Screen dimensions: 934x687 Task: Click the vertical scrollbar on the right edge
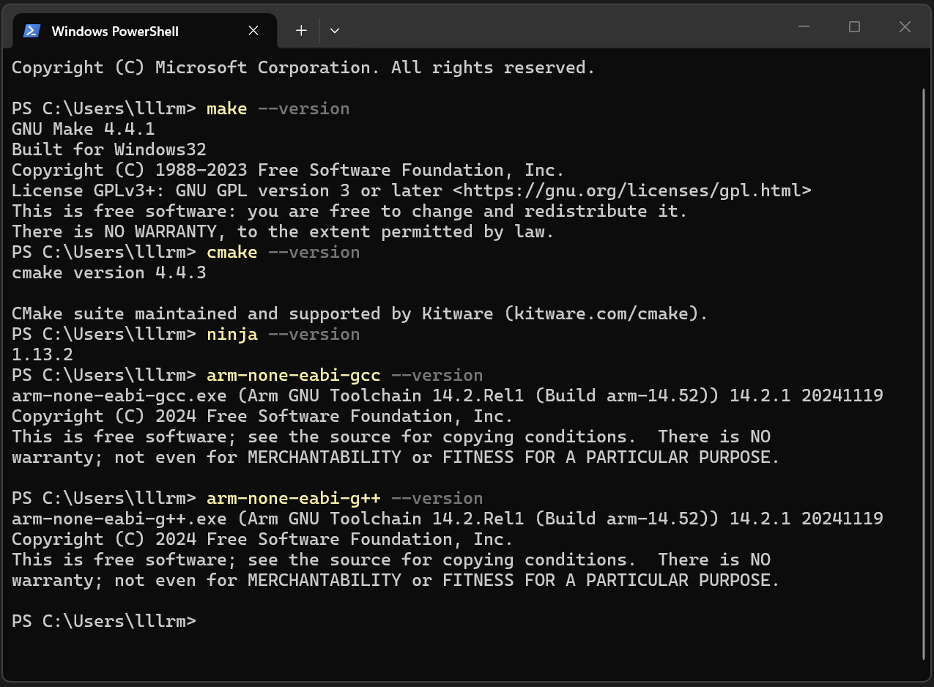click(x=924, y=374)
